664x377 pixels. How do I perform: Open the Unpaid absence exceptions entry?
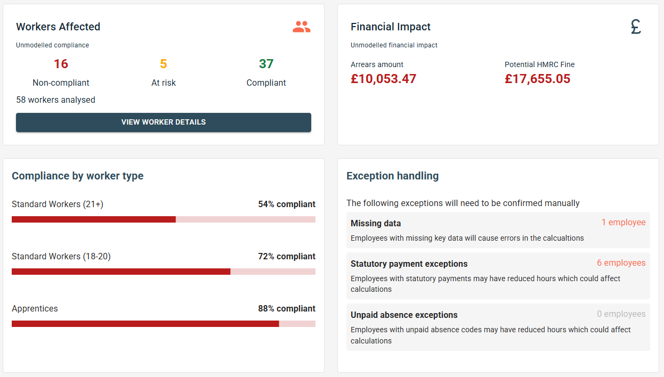[498, 326]
